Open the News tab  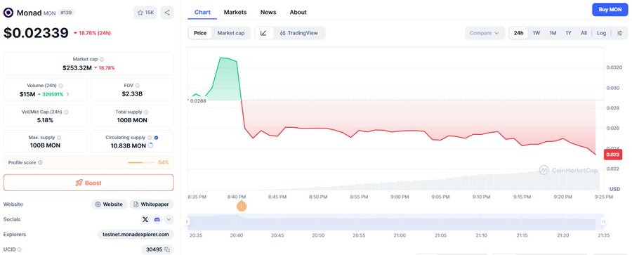[x=268, y=12]
